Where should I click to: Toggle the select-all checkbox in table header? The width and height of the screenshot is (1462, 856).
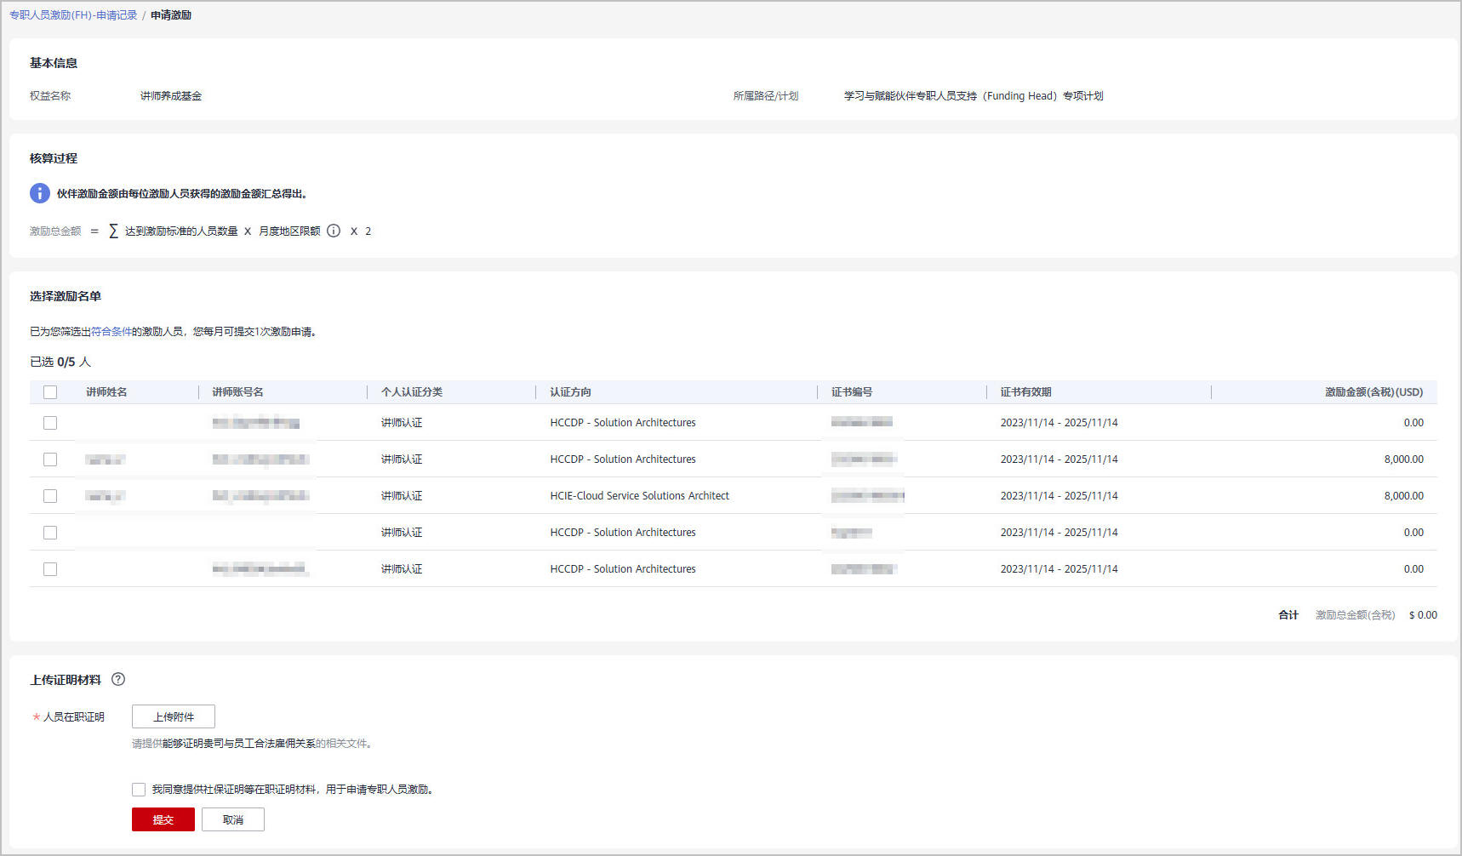point(50,392)
